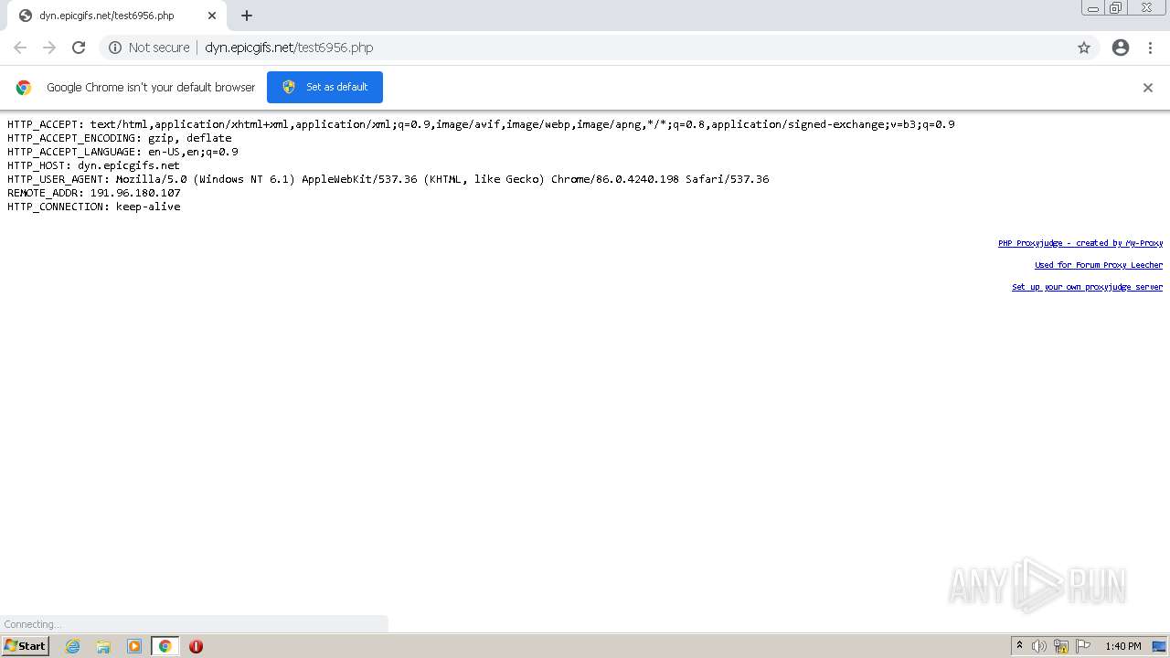1170x658 pixels.
Task: Select the HTTP_CONNECTION keep-alive line
Action: click(94, 207)
